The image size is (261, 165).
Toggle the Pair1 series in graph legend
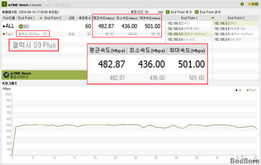[251, 90]
